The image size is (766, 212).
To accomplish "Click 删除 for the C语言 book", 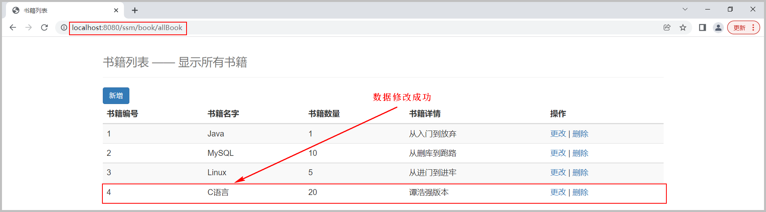I will pos(580,192).
